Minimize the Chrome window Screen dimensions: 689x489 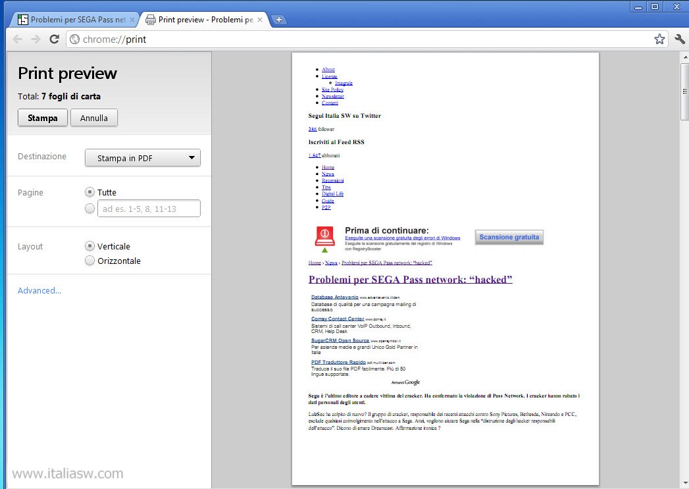pyautogui.click(x=638, y=7)
